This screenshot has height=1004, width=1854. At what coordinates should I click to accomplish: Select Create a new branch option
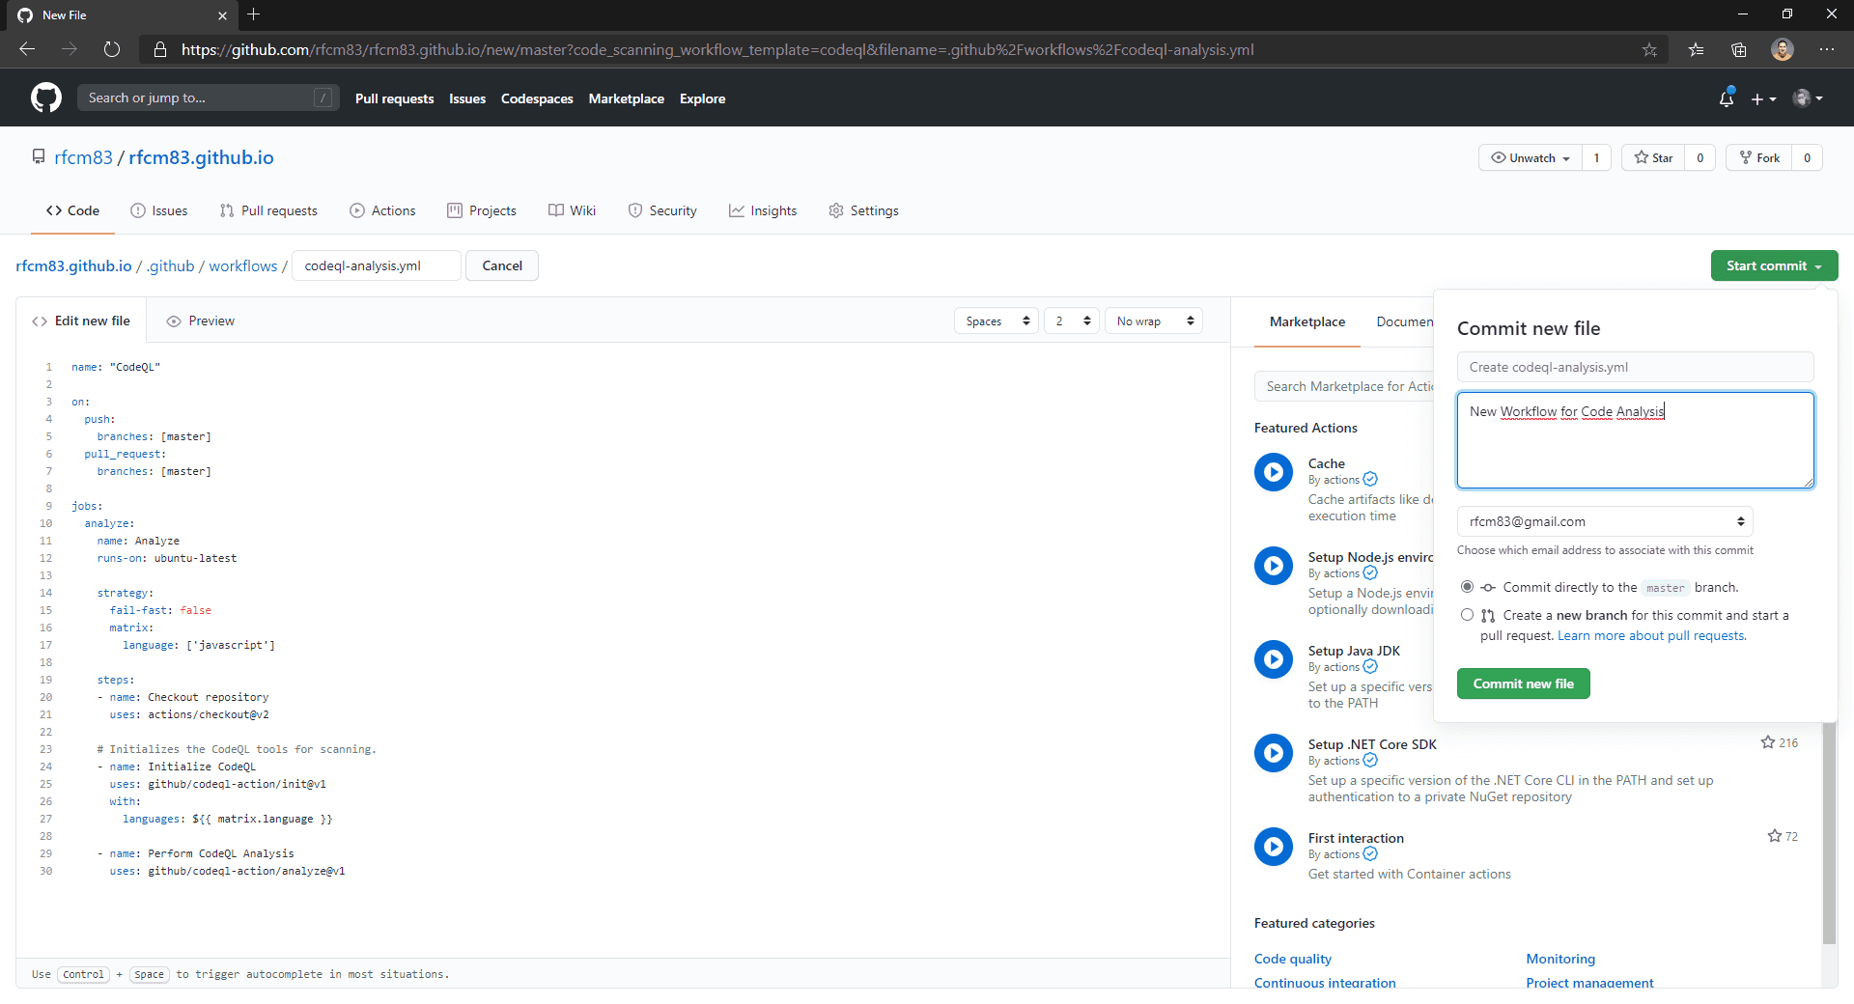click(x=1467, y=615)
